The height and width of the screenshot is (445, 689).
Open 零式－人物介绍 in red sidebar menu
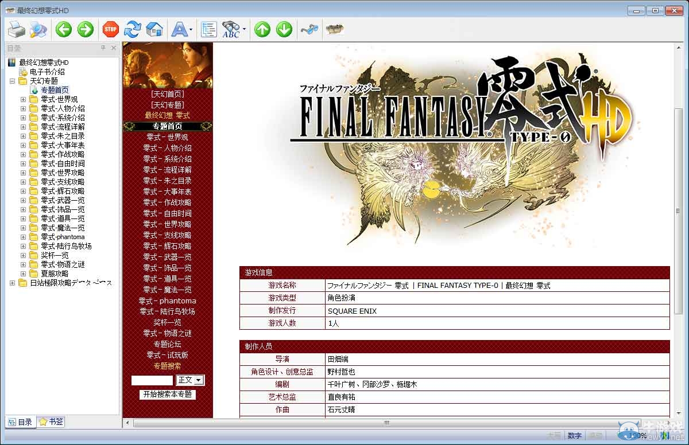[167, 148]
